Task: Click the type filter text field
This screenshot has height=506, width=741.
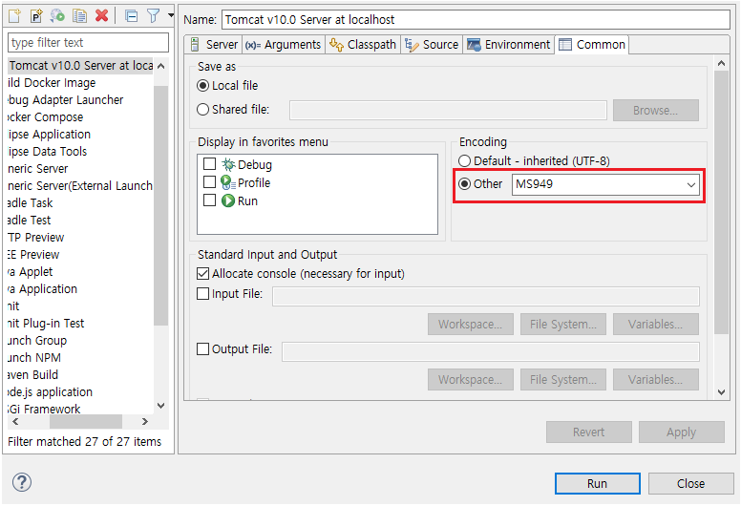Action: 88,43
